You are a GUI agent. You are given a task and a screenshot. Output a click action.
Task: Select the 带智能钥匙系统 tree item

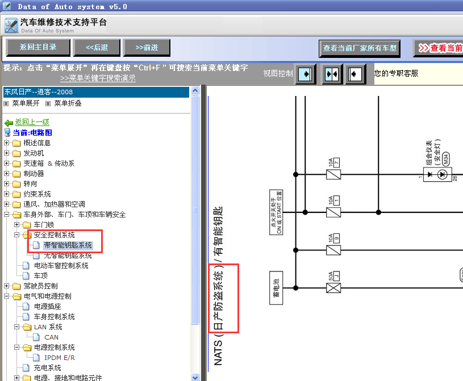(x=68, y=245)
